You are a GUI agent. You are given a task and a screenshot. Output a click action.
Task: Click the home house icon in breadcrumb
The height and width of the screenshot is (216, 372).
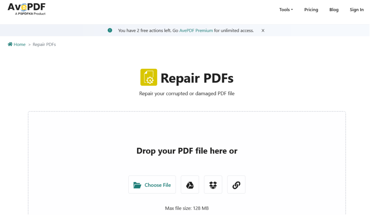(x=9, y=44)
